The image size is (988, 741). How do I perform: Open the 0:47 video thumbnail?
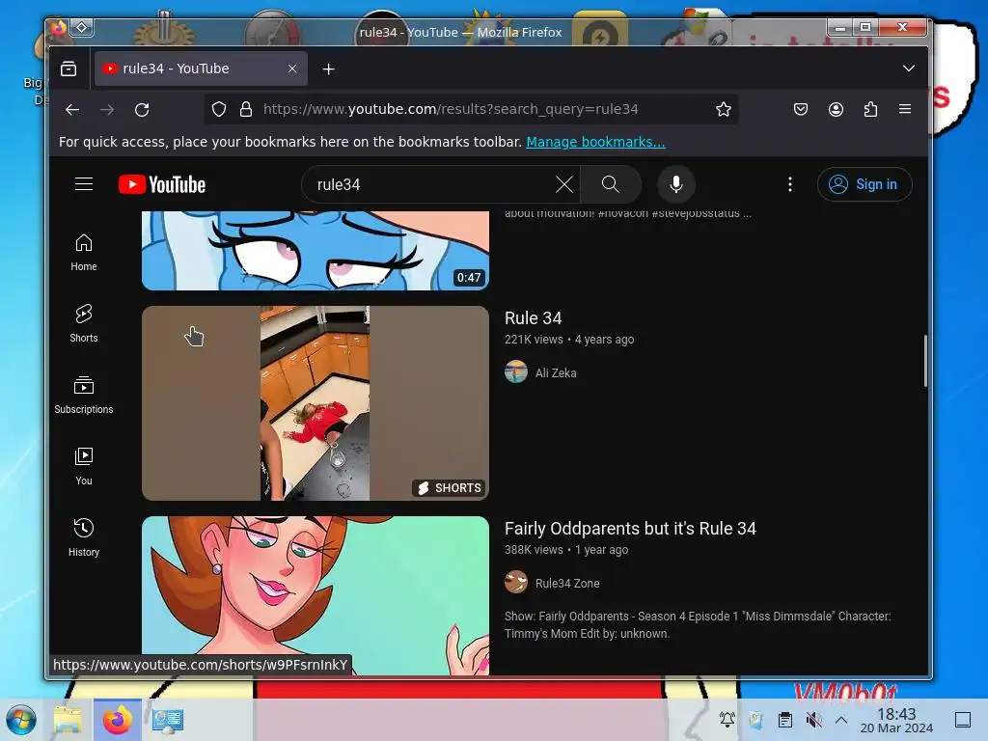click(316, 251)
